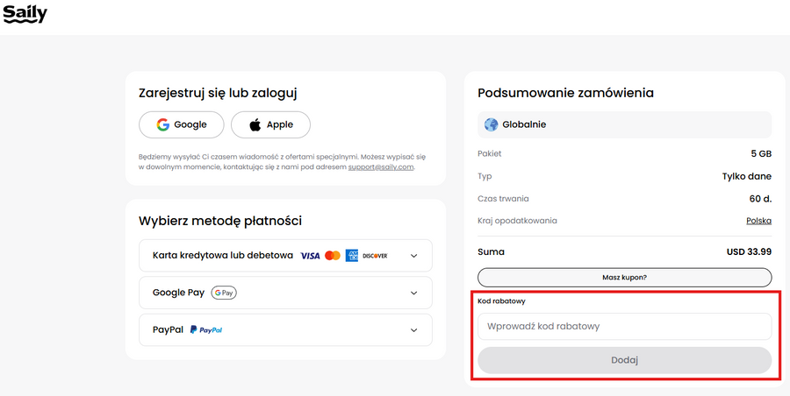790x396 pixels.
Task: Click the Apple logo icon
Action: (255, 124)
